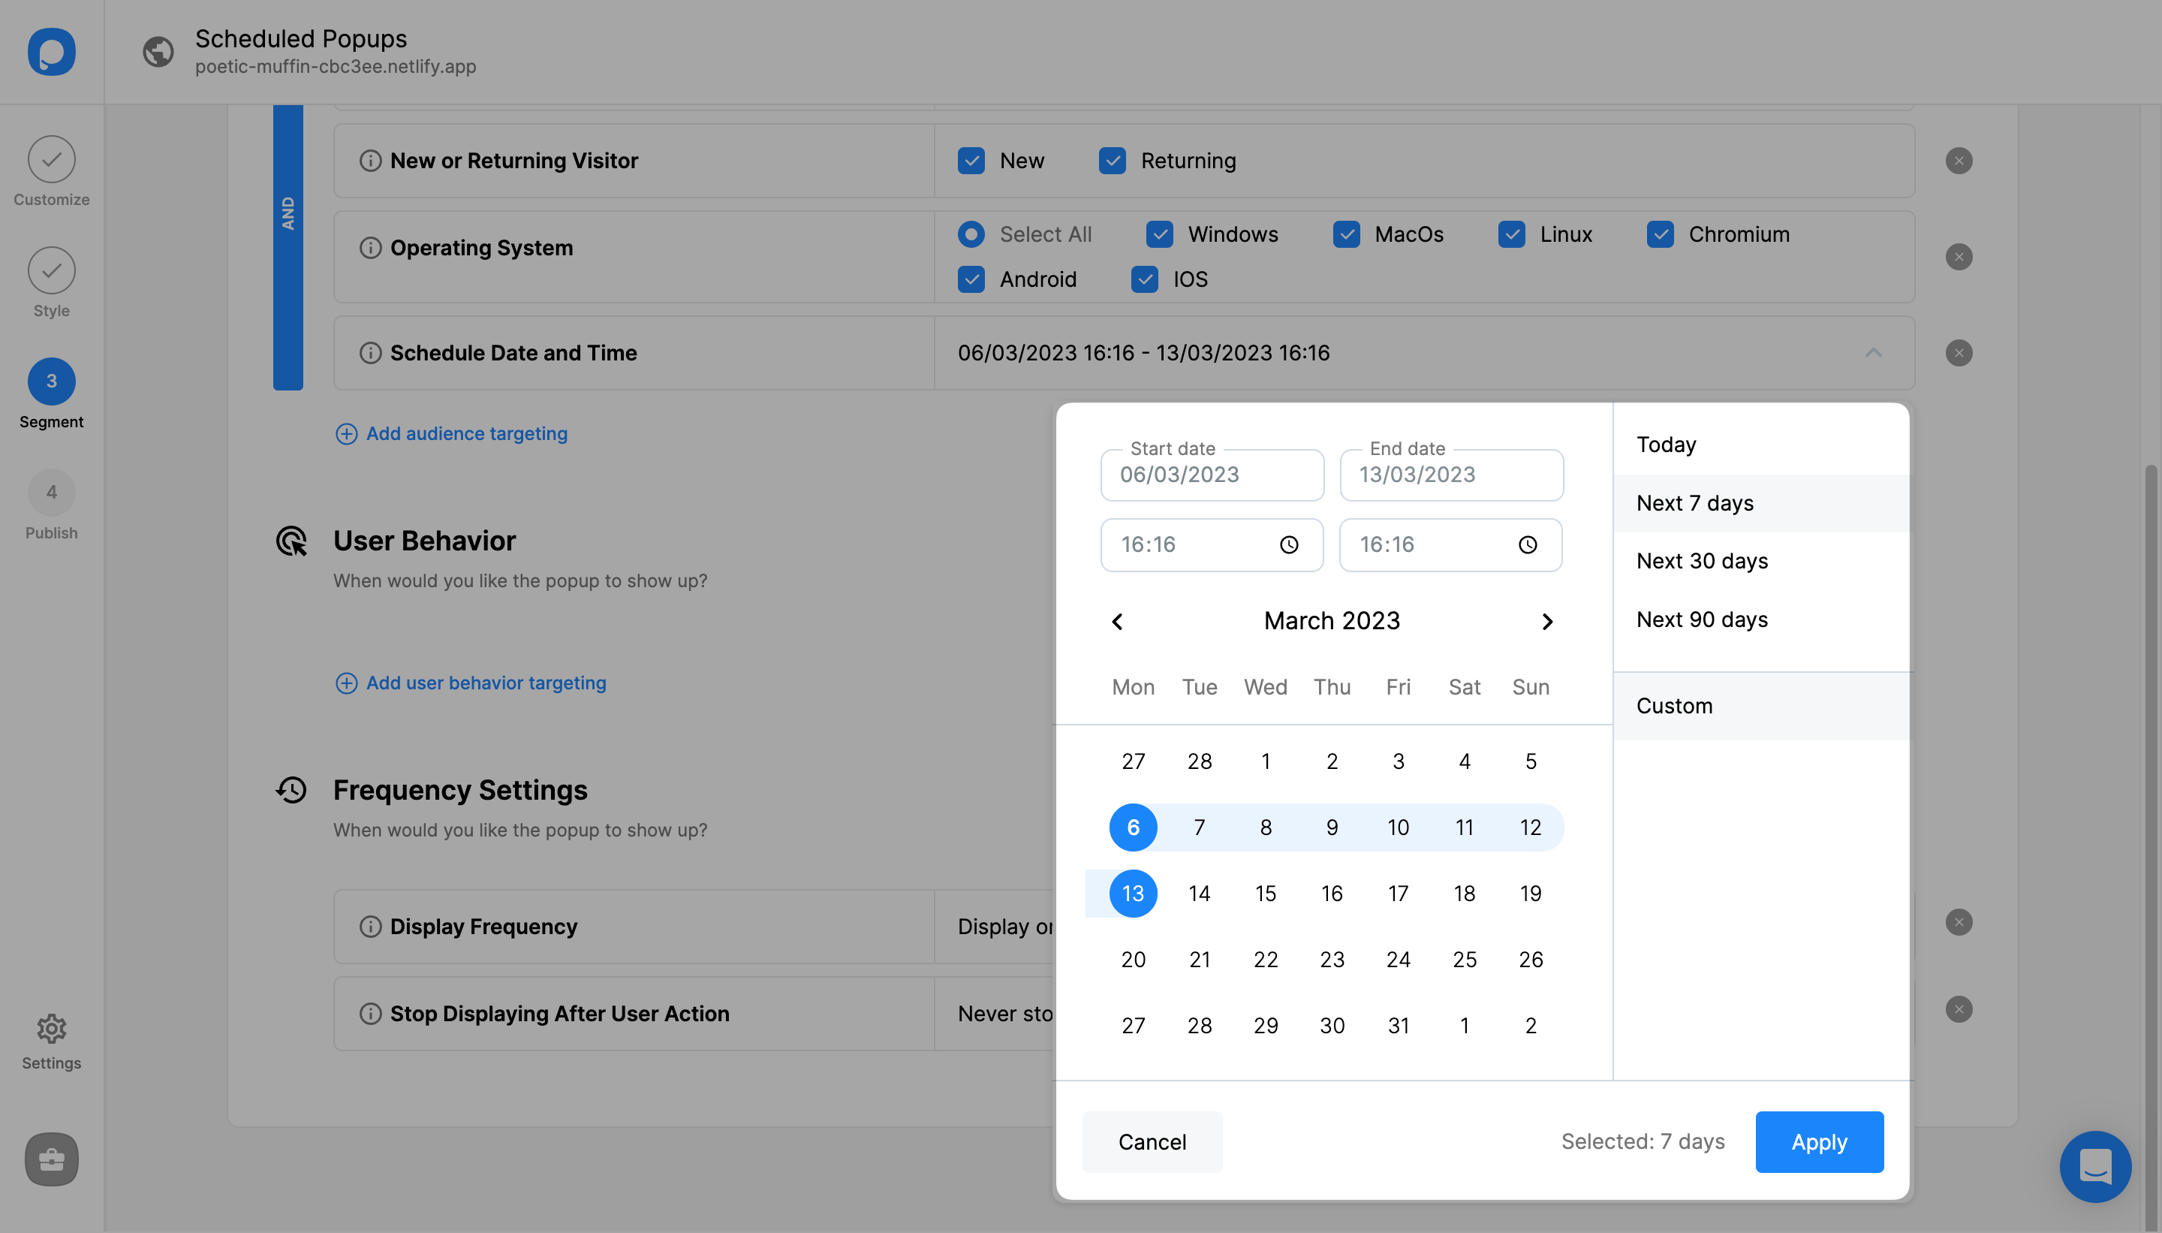
Task: Open the Settings panel via gear icon
Action: point(51,1029)
